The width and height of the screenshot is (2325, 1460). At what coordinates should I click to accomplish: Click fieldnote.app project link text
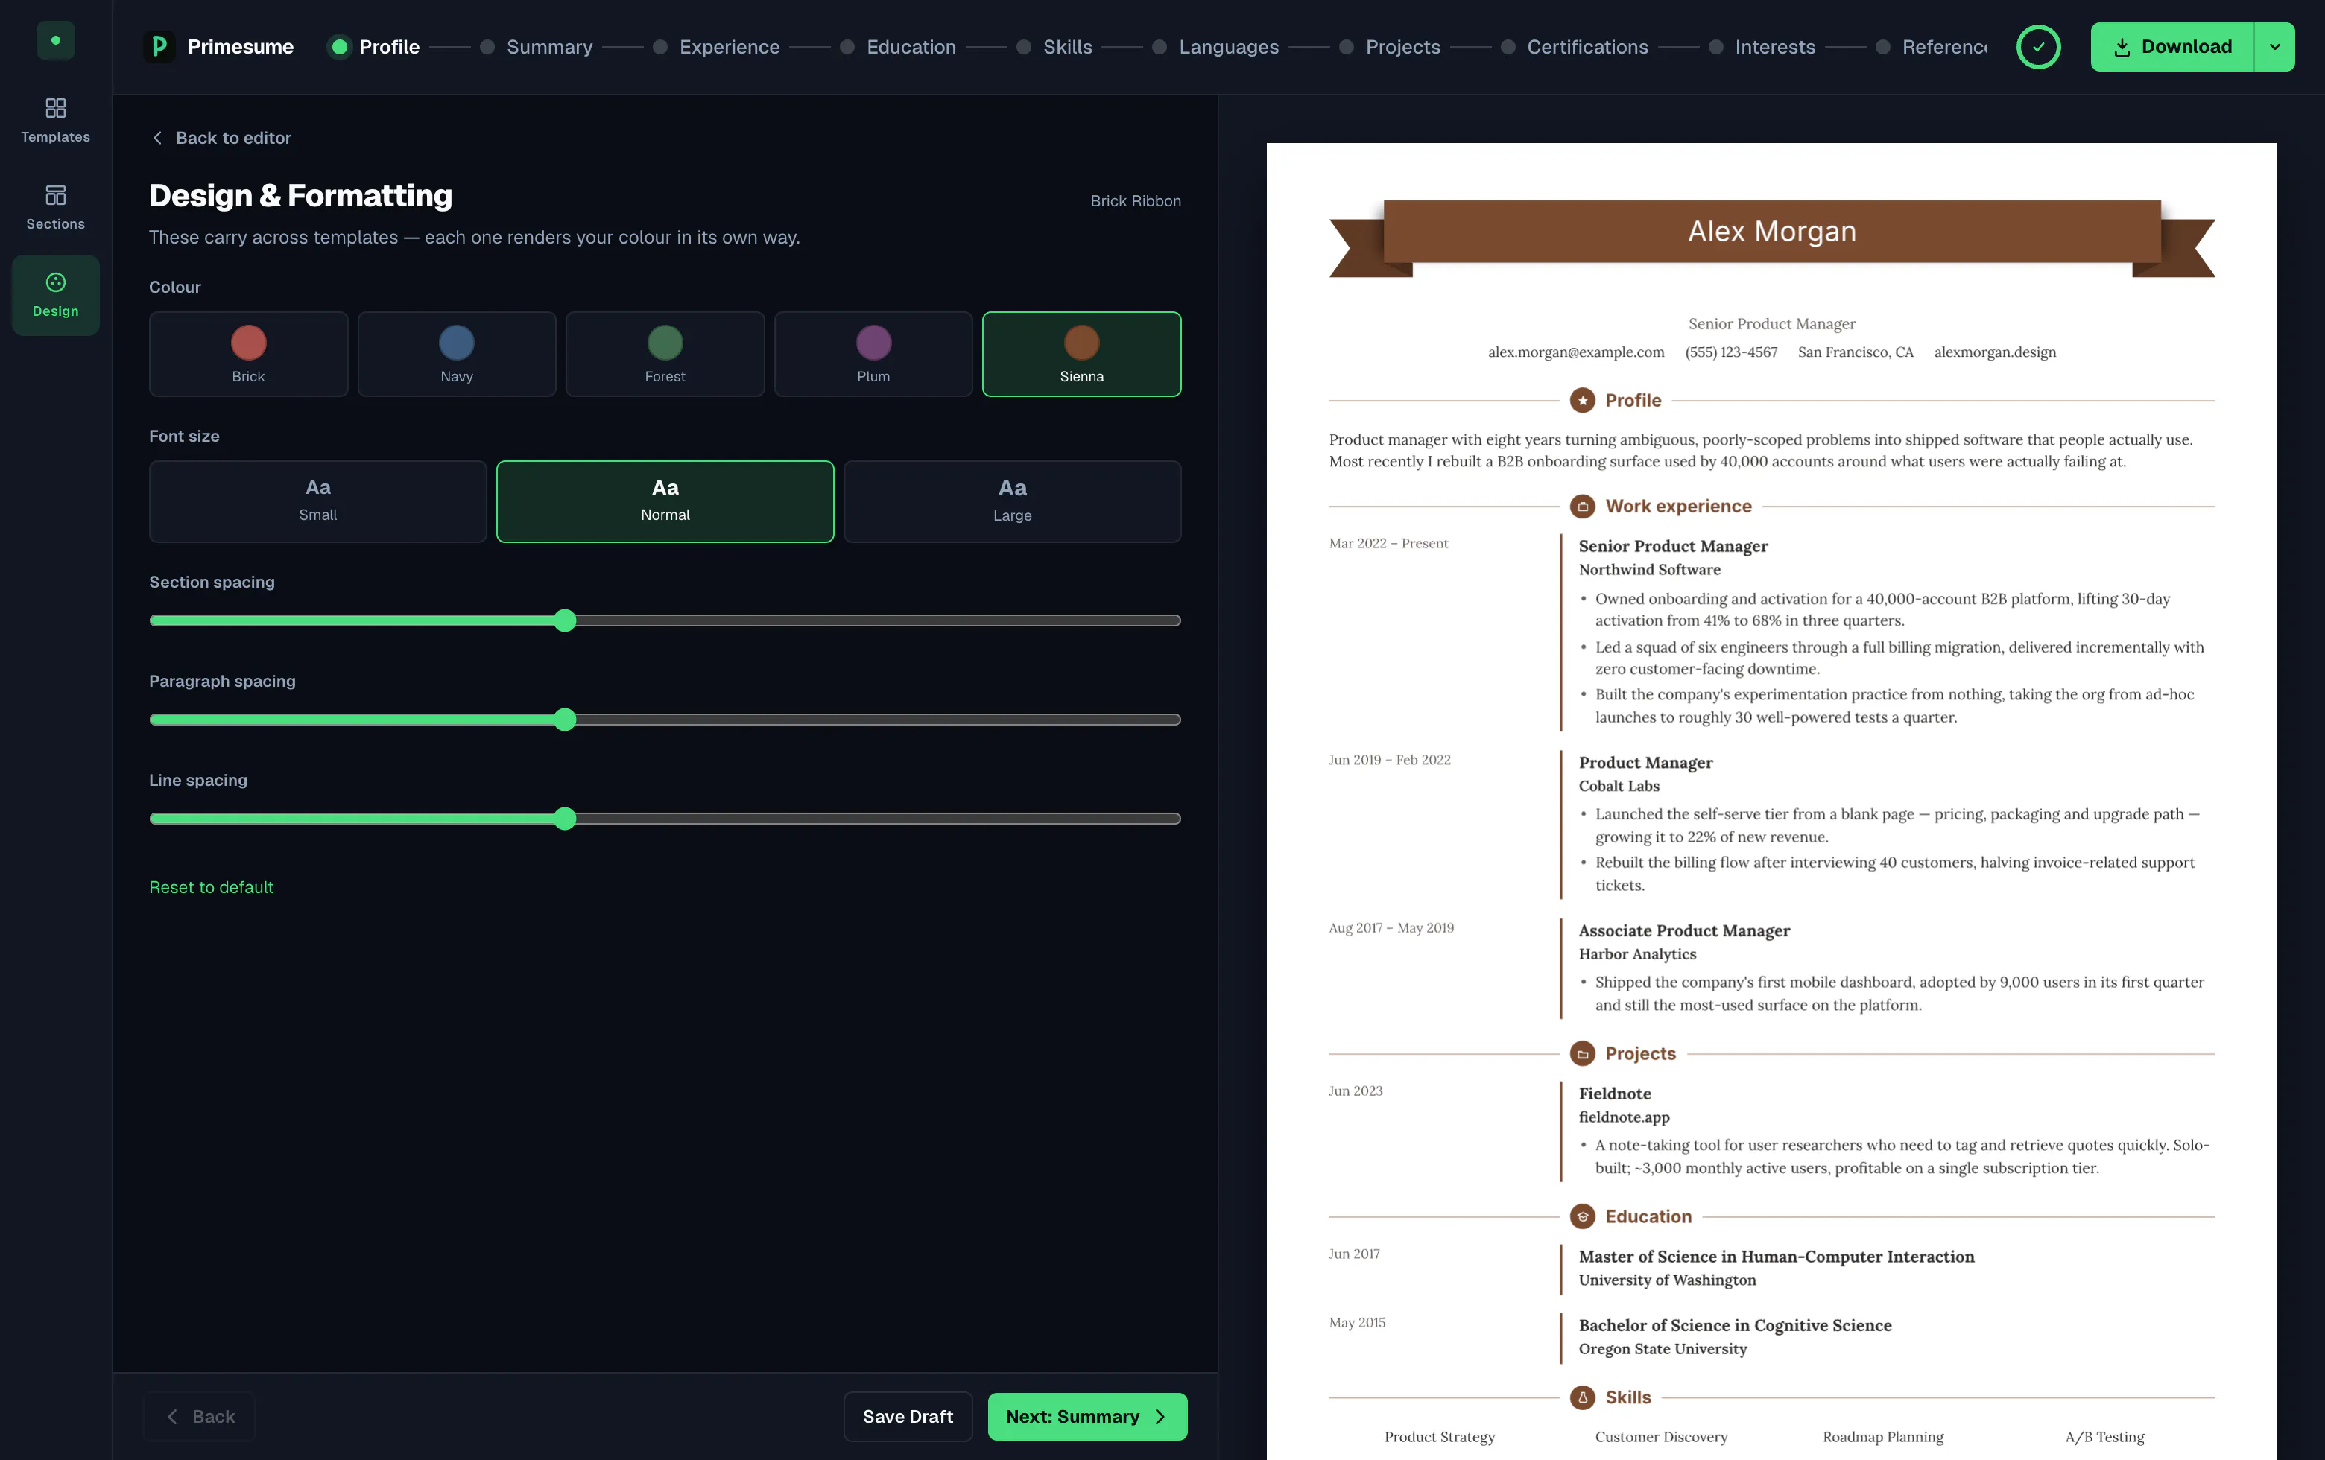point(1624,1117)
